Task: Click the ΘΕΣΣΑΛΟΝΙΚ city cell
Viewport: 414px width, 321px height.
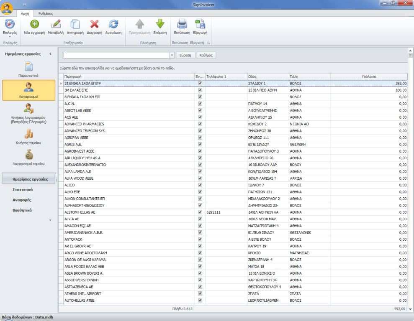Action: 310,233
